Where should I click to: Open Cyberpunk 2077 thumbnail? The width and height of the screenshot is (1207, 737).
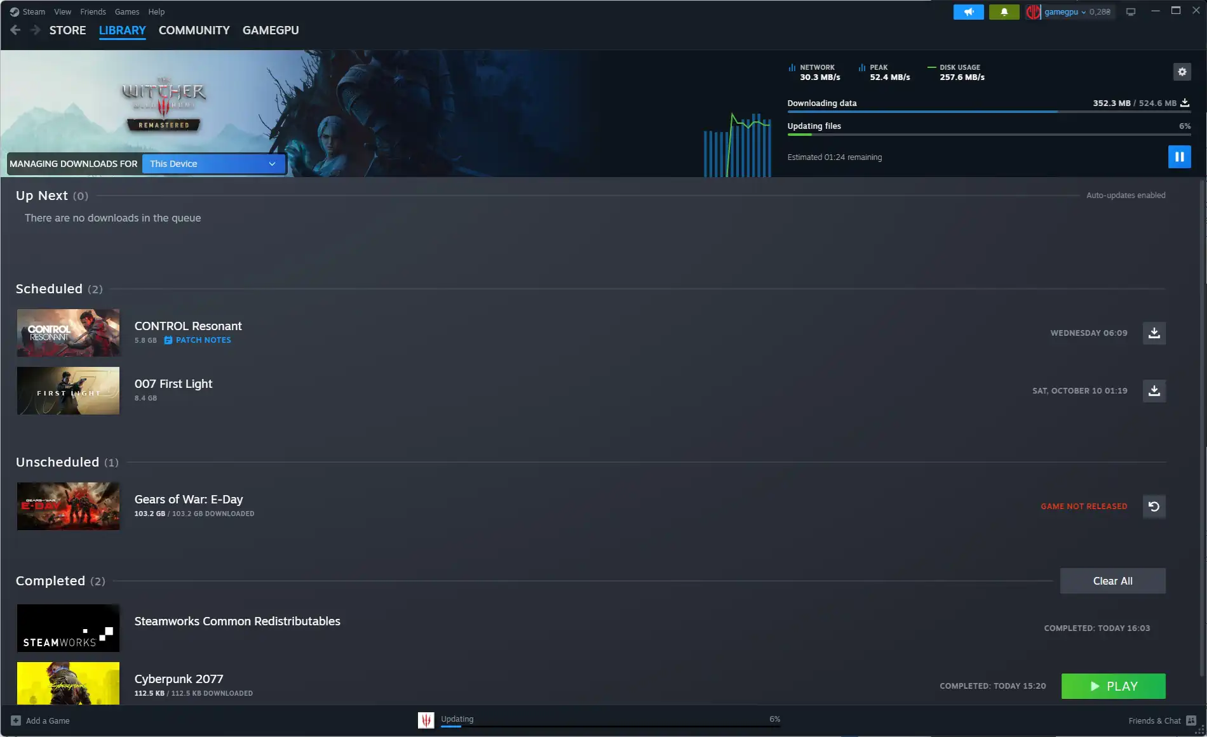(68, 683)
